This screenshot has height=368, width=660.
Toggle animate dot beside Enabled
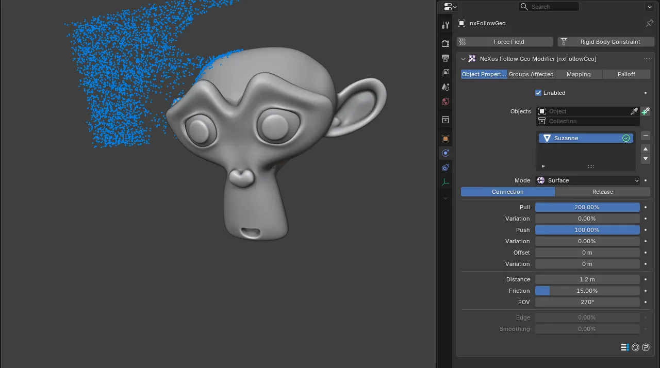coord(646,93)
